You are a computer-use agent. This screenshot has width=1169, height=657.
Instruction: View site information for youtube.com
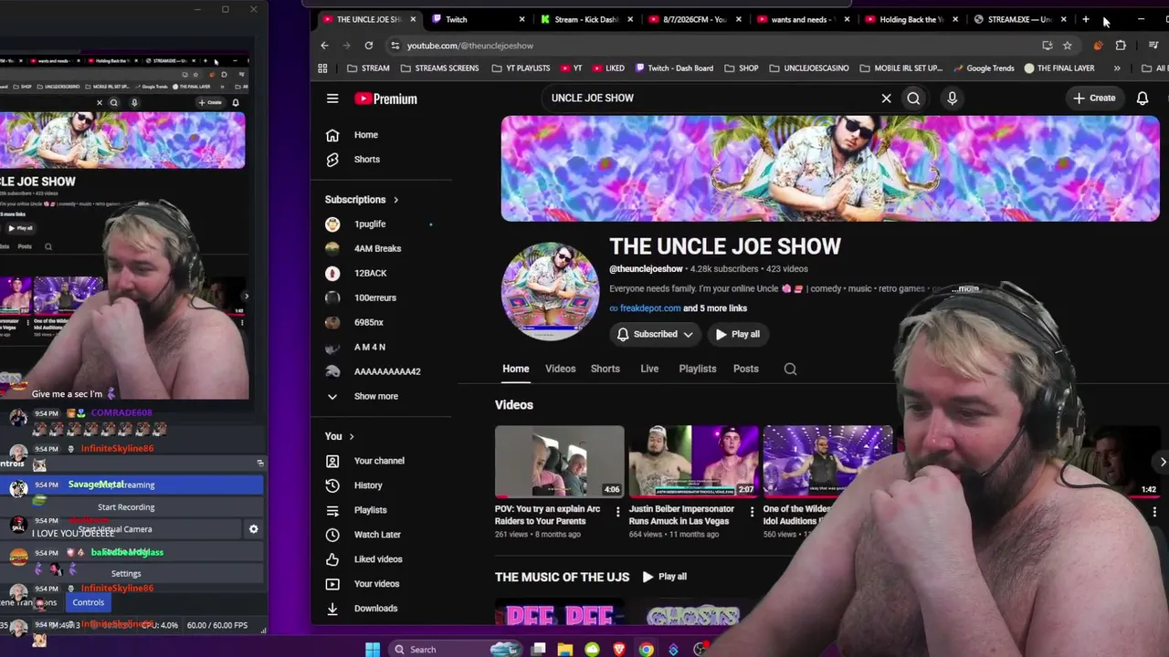[395, 46]
